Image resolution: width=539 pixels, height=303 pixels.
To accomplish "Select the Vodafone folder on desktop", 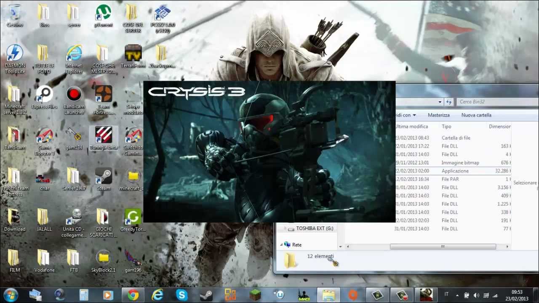I will click(44, 260).
